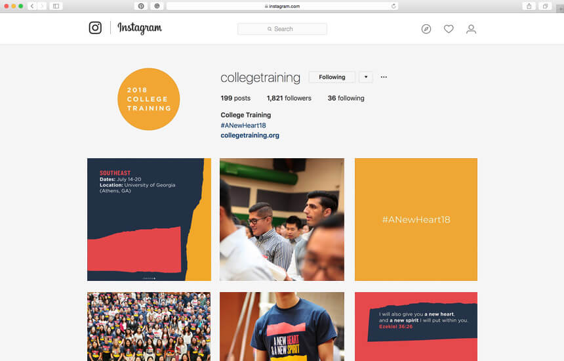
Task: Visit collegetraining.org website link
Action: coord(250,135)
